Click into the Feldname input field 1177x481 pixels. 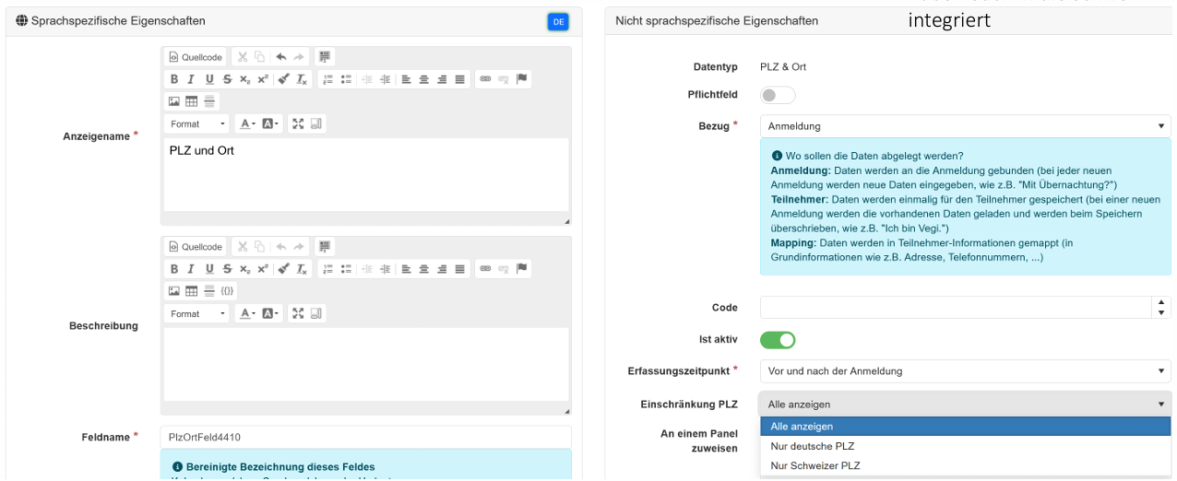(x=365, y=437)
